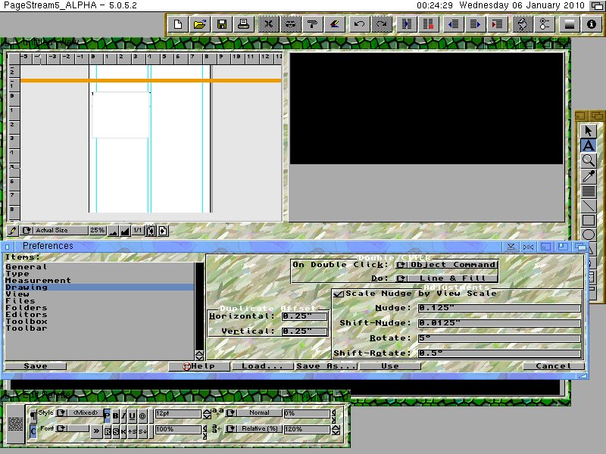Image resolution: width=606 pixels, height=454 pixels.
Task: Click the Print icon in toolbar
Action: click(x=244, y=24)
